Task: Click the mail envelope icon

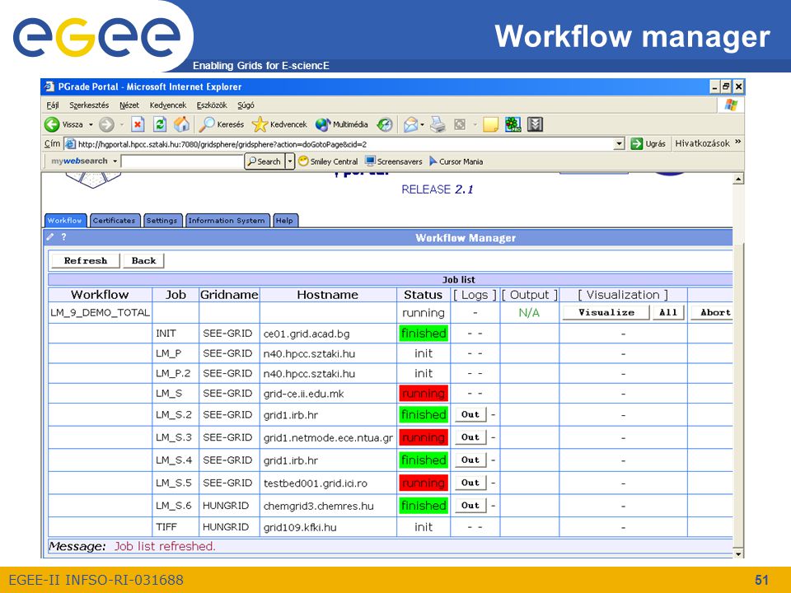Action: (410, 124)
